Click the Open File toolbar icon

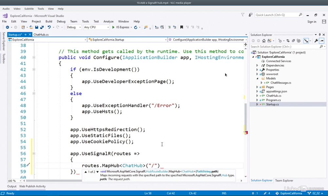(31, 27)
